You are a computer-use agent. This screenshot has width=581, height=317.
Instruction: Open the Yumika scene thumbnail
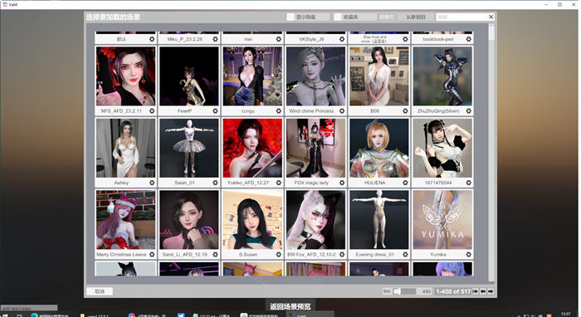pyautogui.click(x=442, y=220)
